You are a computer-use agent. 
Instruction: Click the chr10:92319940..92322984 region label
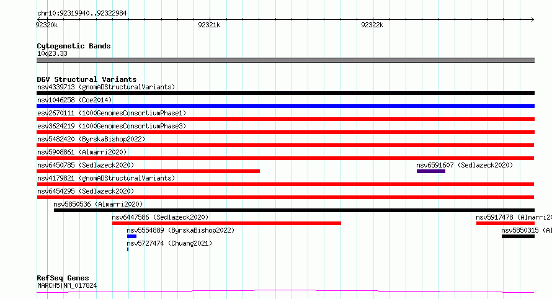pyautogui.click(x=82, y=14)
